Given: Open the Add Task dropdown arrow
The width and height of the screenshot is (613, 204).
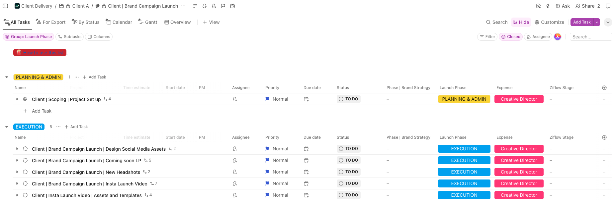Looking at the screenshot, I should (597, 22).
